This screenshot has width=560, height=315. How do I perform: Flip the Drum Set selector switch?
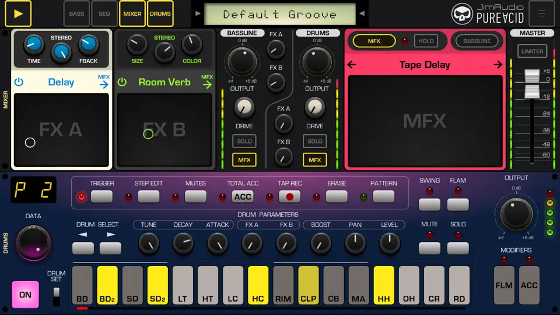[57, 296]
